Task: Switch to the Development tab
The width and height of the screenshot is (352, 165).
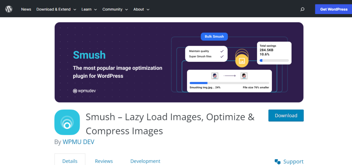Action: click(145, 161)
